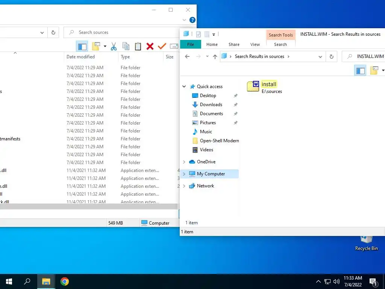Screen dimensions: 385x289
Task: Click the blue Help question mark icon
Action: [192, 20]
